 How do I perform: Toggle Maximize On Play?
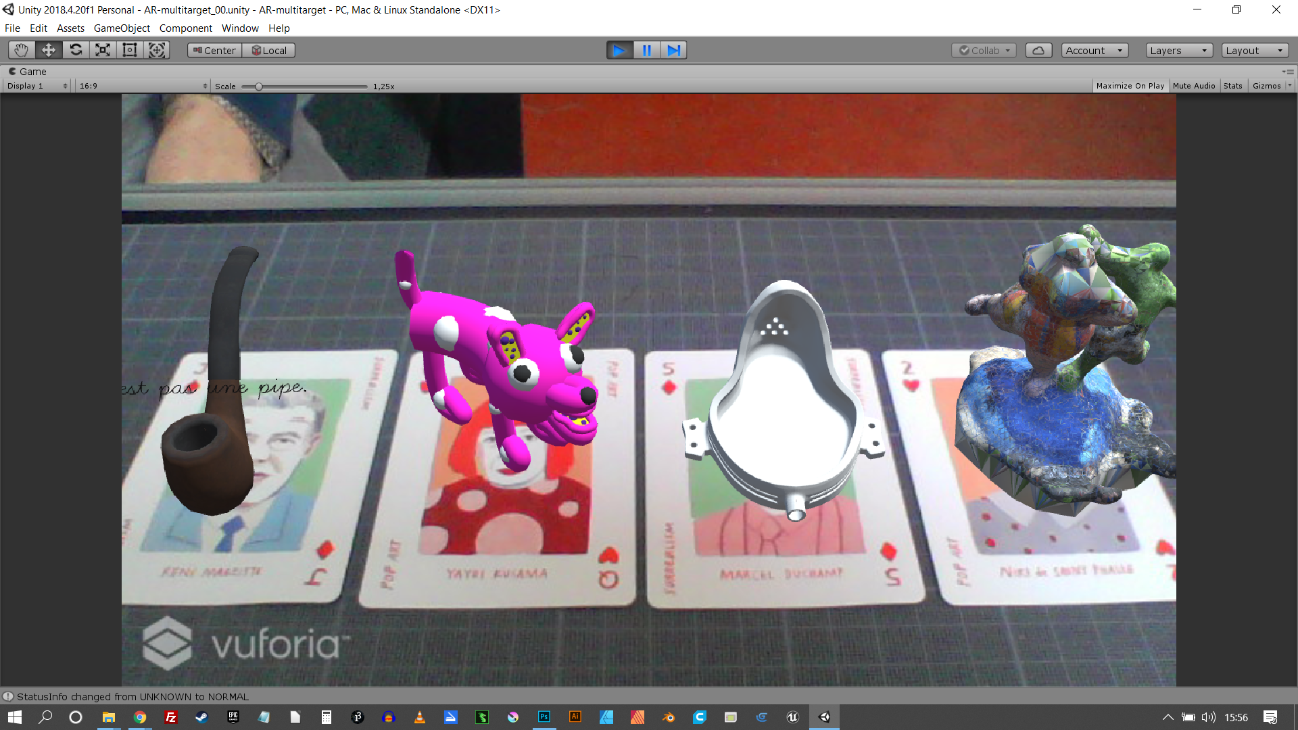click(x=1130, y=86)
